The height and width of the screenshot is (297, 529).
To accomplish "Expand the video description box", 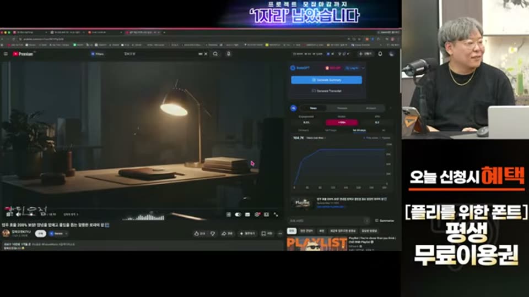I will coord(142,246).
